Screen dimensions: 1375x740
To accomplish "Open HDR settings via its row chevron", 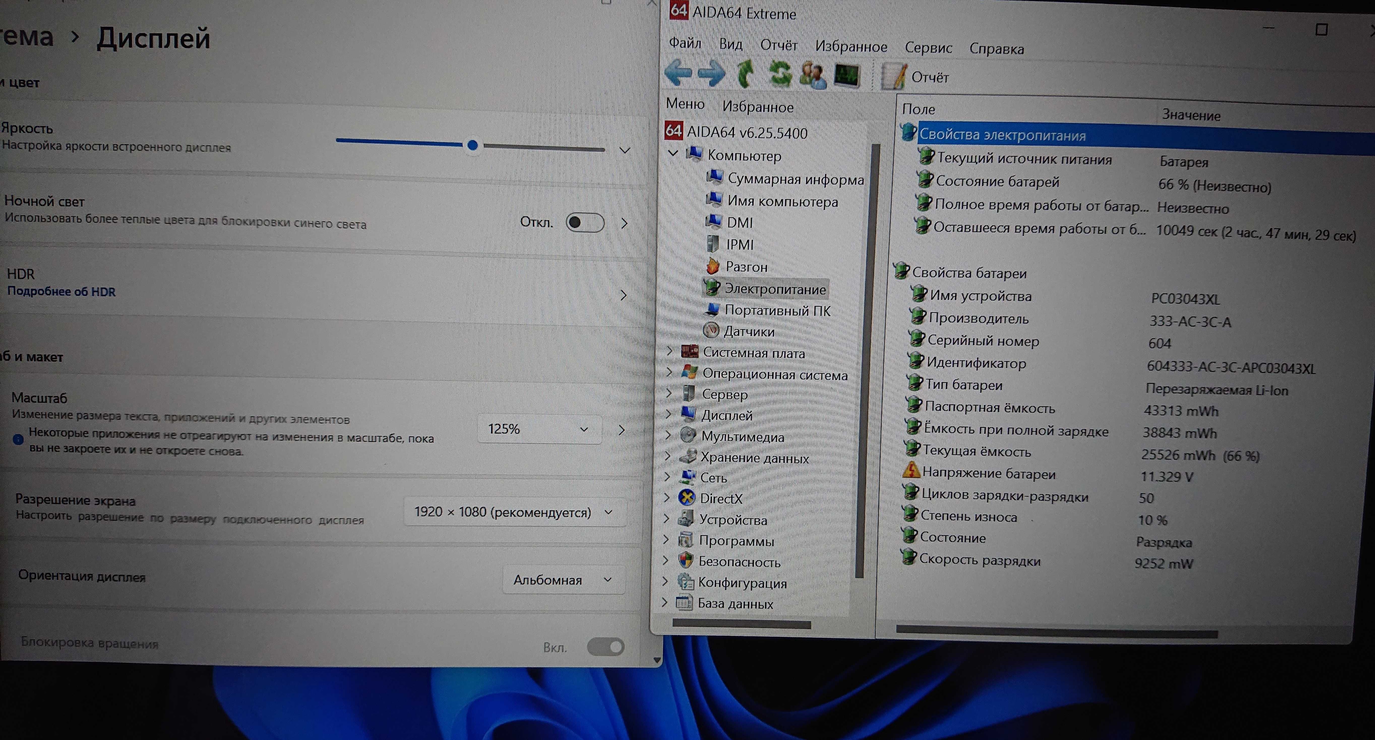I will (623, 295).
